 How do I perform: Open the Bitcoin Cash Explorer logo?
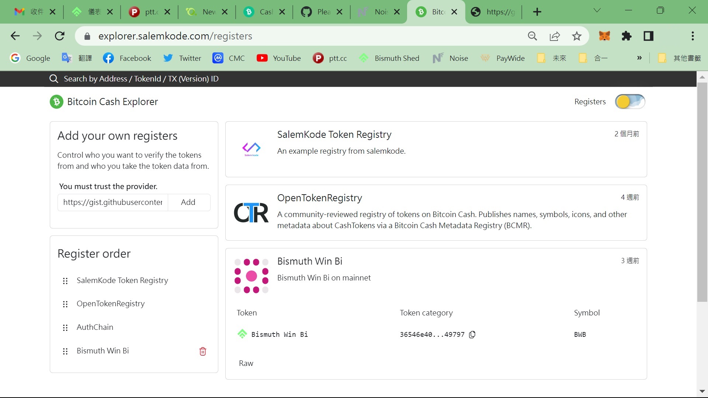[x=56, y=102]
